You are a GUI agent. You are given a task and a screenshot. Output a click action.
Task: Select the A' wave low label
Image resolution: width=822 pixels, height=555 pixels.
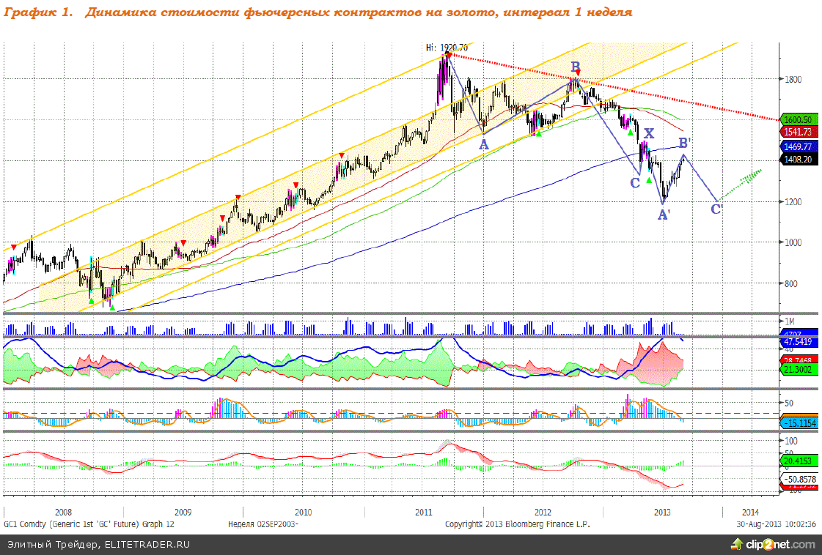pos(663,215)
